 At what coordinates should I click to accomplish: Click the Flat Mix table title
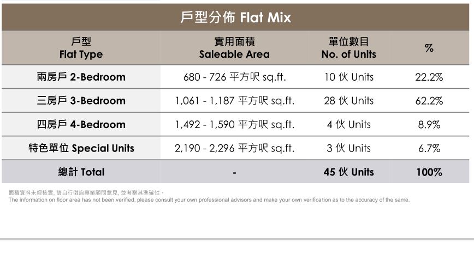coord(235,17)
